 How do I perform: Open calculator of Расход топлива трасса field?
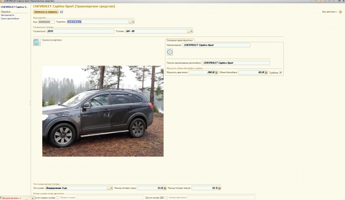pos(220,188)
